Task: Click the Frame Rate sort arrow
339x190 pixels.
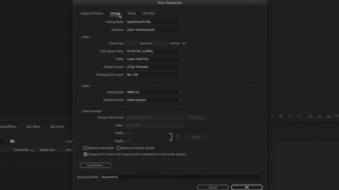Action: click(32, 150)
